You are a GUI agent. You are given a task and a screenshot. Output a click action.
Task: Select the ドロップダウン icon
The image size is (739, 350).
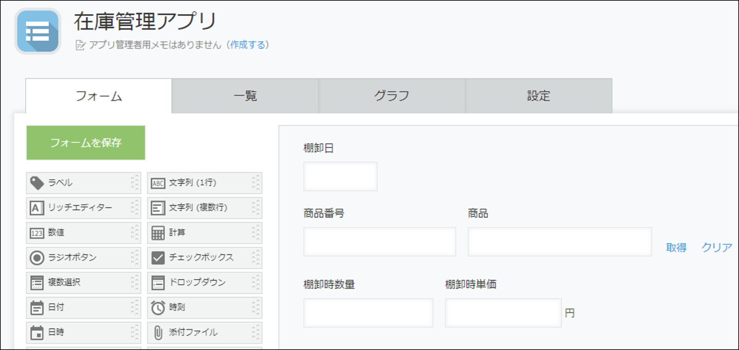[x=158, y=283]
